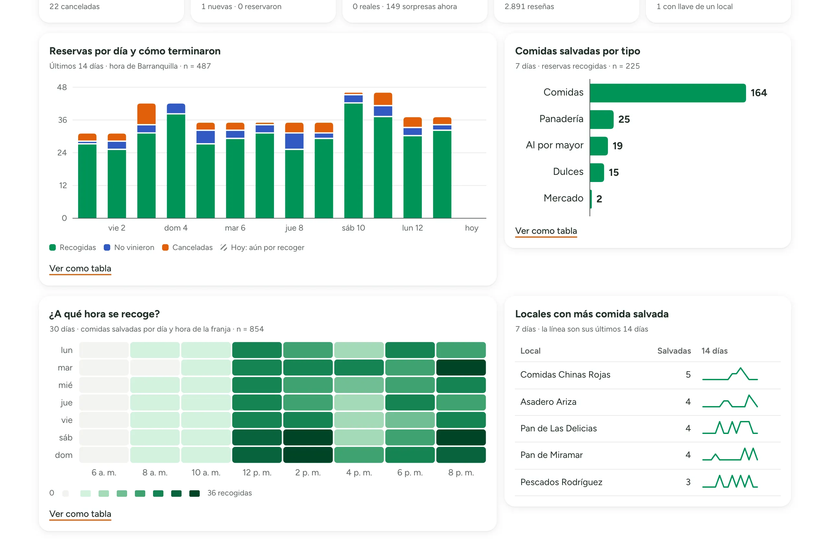Click the blue No vinieron legend swatch
The height and width of the screenshot is (557, 830).
point(107,248)
